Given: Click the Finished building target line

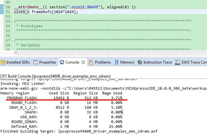Looking at the screenshot, I should 79,131.
